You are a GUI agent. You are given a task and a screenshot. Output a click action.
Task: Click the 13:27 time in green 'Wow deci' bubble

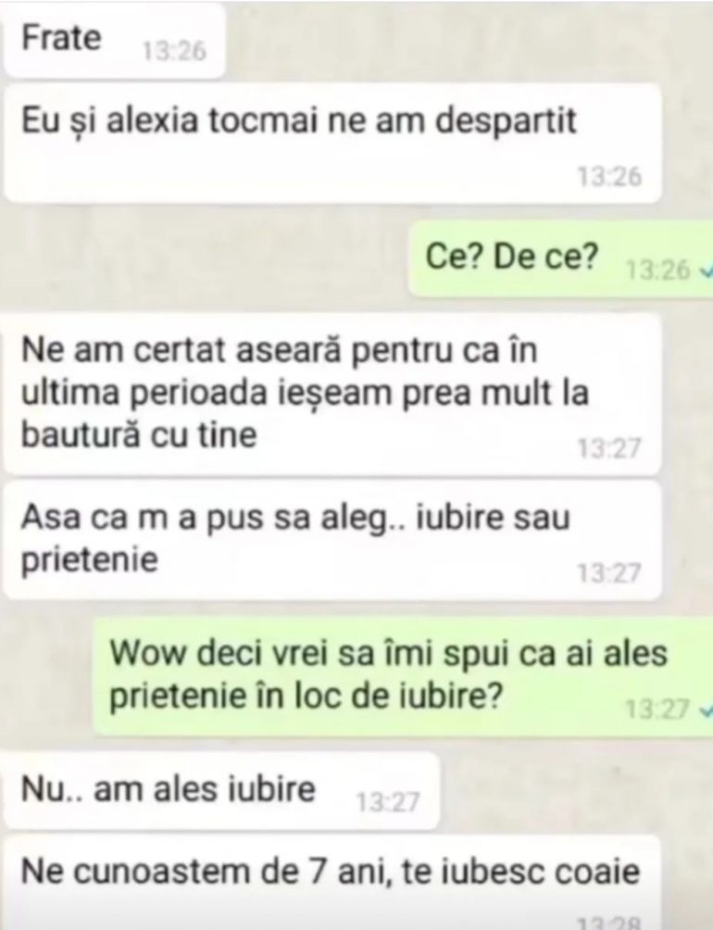(658, 710)
